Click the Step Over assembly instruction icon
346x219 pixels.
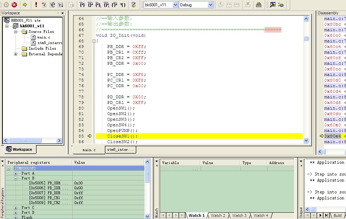click(x=106, y=5)
